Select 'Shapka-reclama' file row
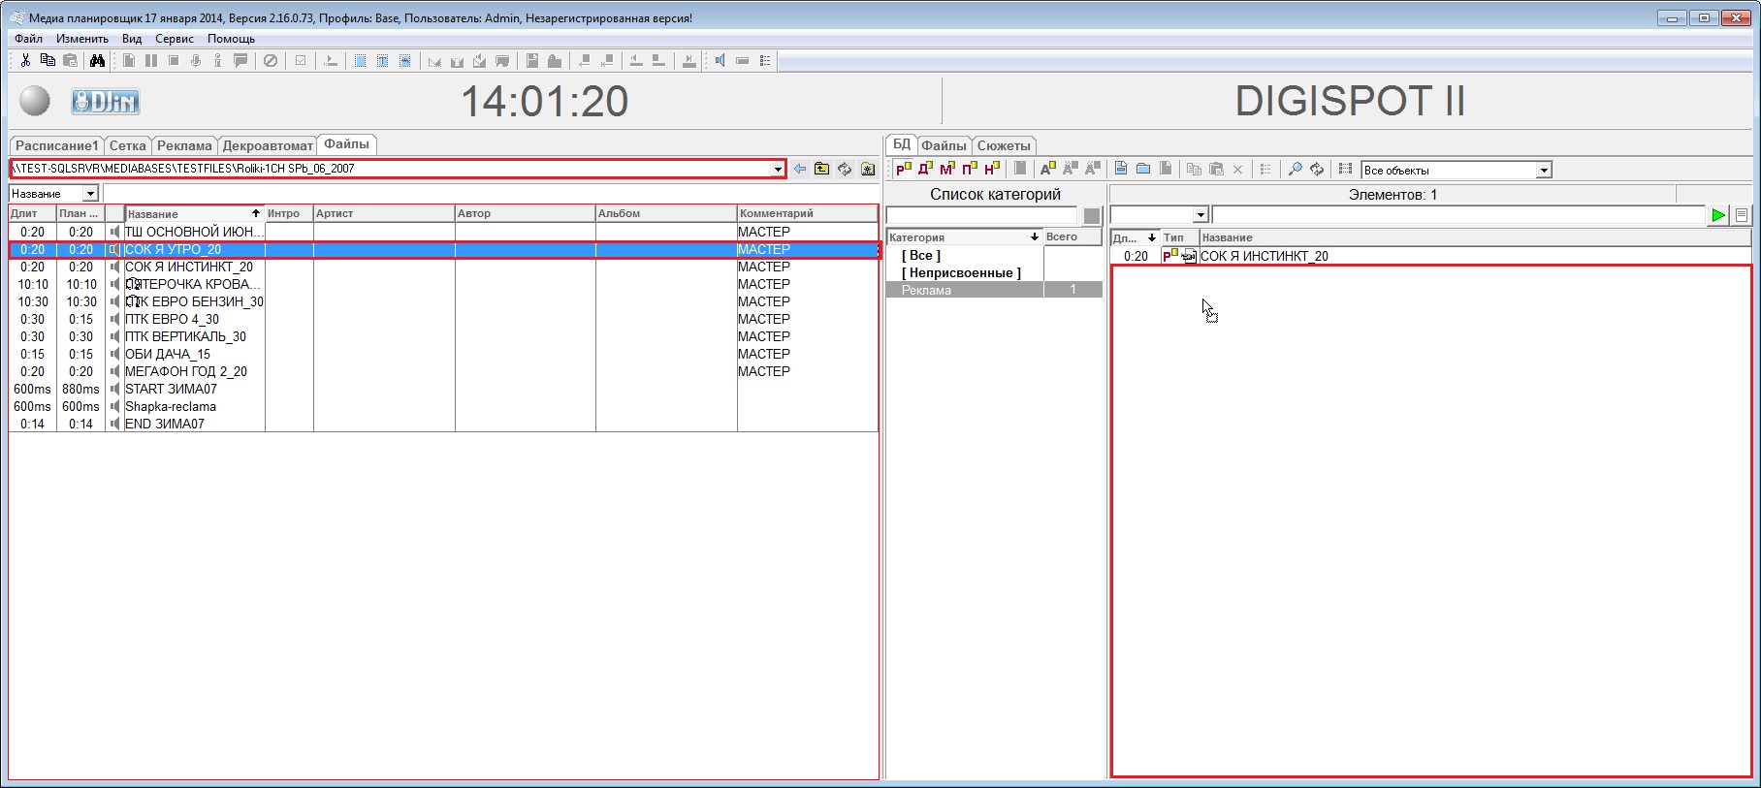 [443, 406]
